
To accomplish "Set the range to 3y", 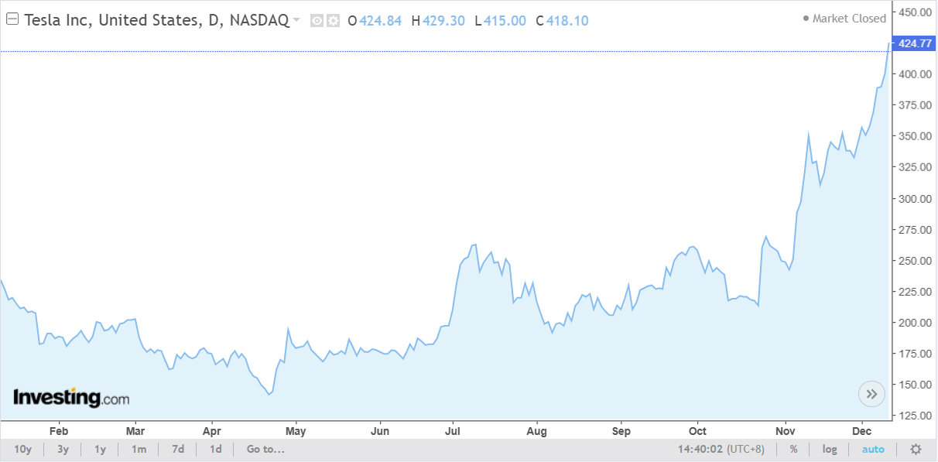I will point(63,449).
